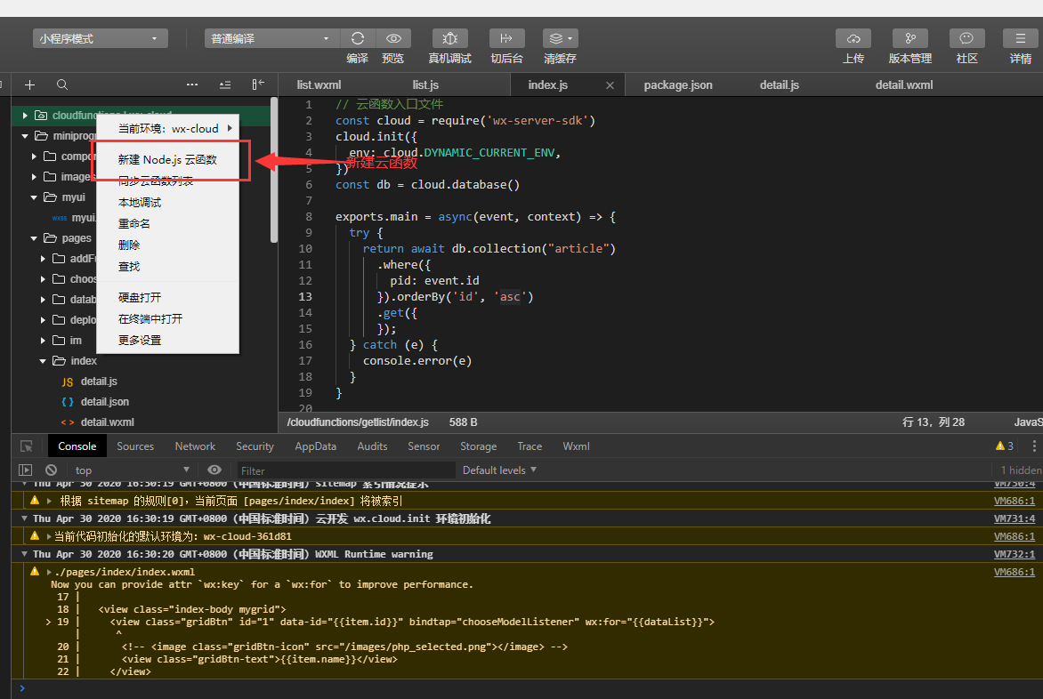The image size is (1043, 699).
Task: Toggle console sidebar panel icon
Action: pyautogui.click(x=25, y=470)
